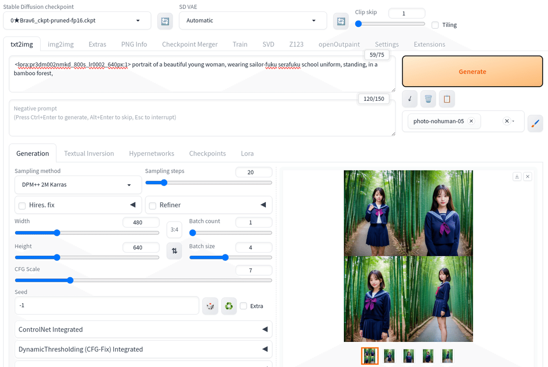The width and height of the screenshot is (548, 367).
Task: Refresh the Stable Diffusion checkpoint list
Action: [165, 21]
